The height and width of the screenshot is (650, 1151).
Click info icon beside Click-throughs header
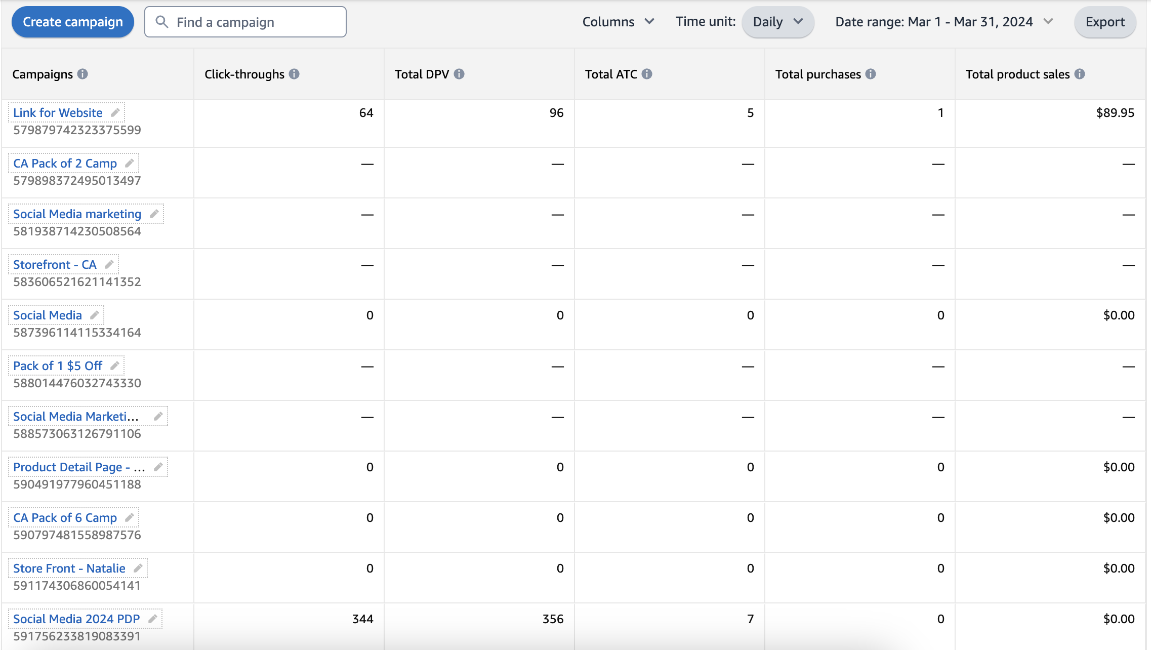(x=294, y=74)
